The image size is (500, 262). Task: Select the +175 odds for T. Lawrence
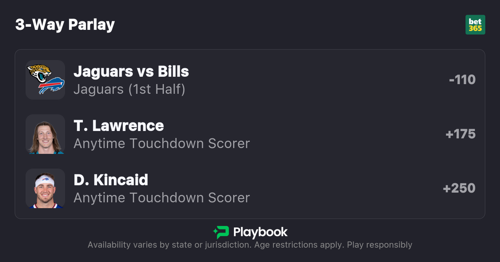(x=460, y=134)
